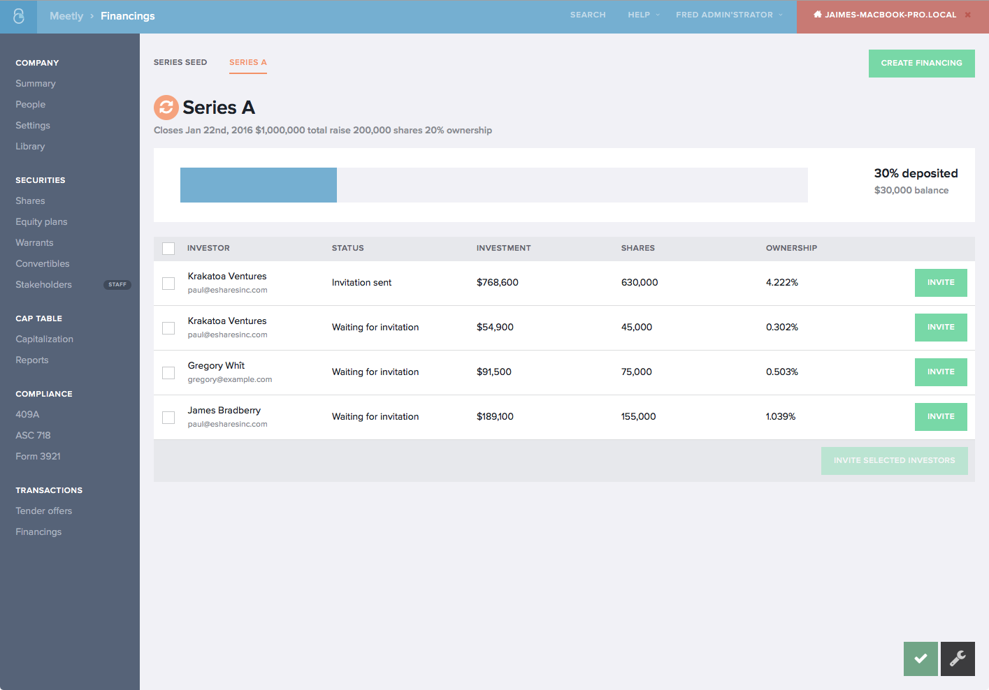
Task: Click the green checkmark button
Action: tap(921, 659)
